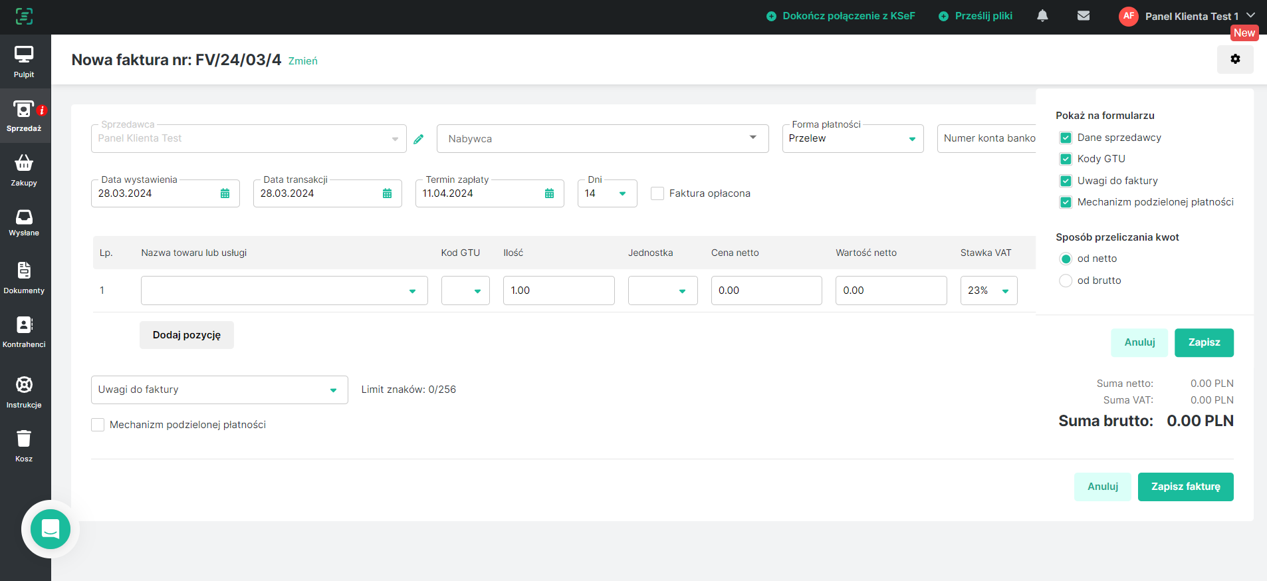Click the pencil icon to edit seller
The width and height of the screenshot is (1267, 581).
coord(418,139)
